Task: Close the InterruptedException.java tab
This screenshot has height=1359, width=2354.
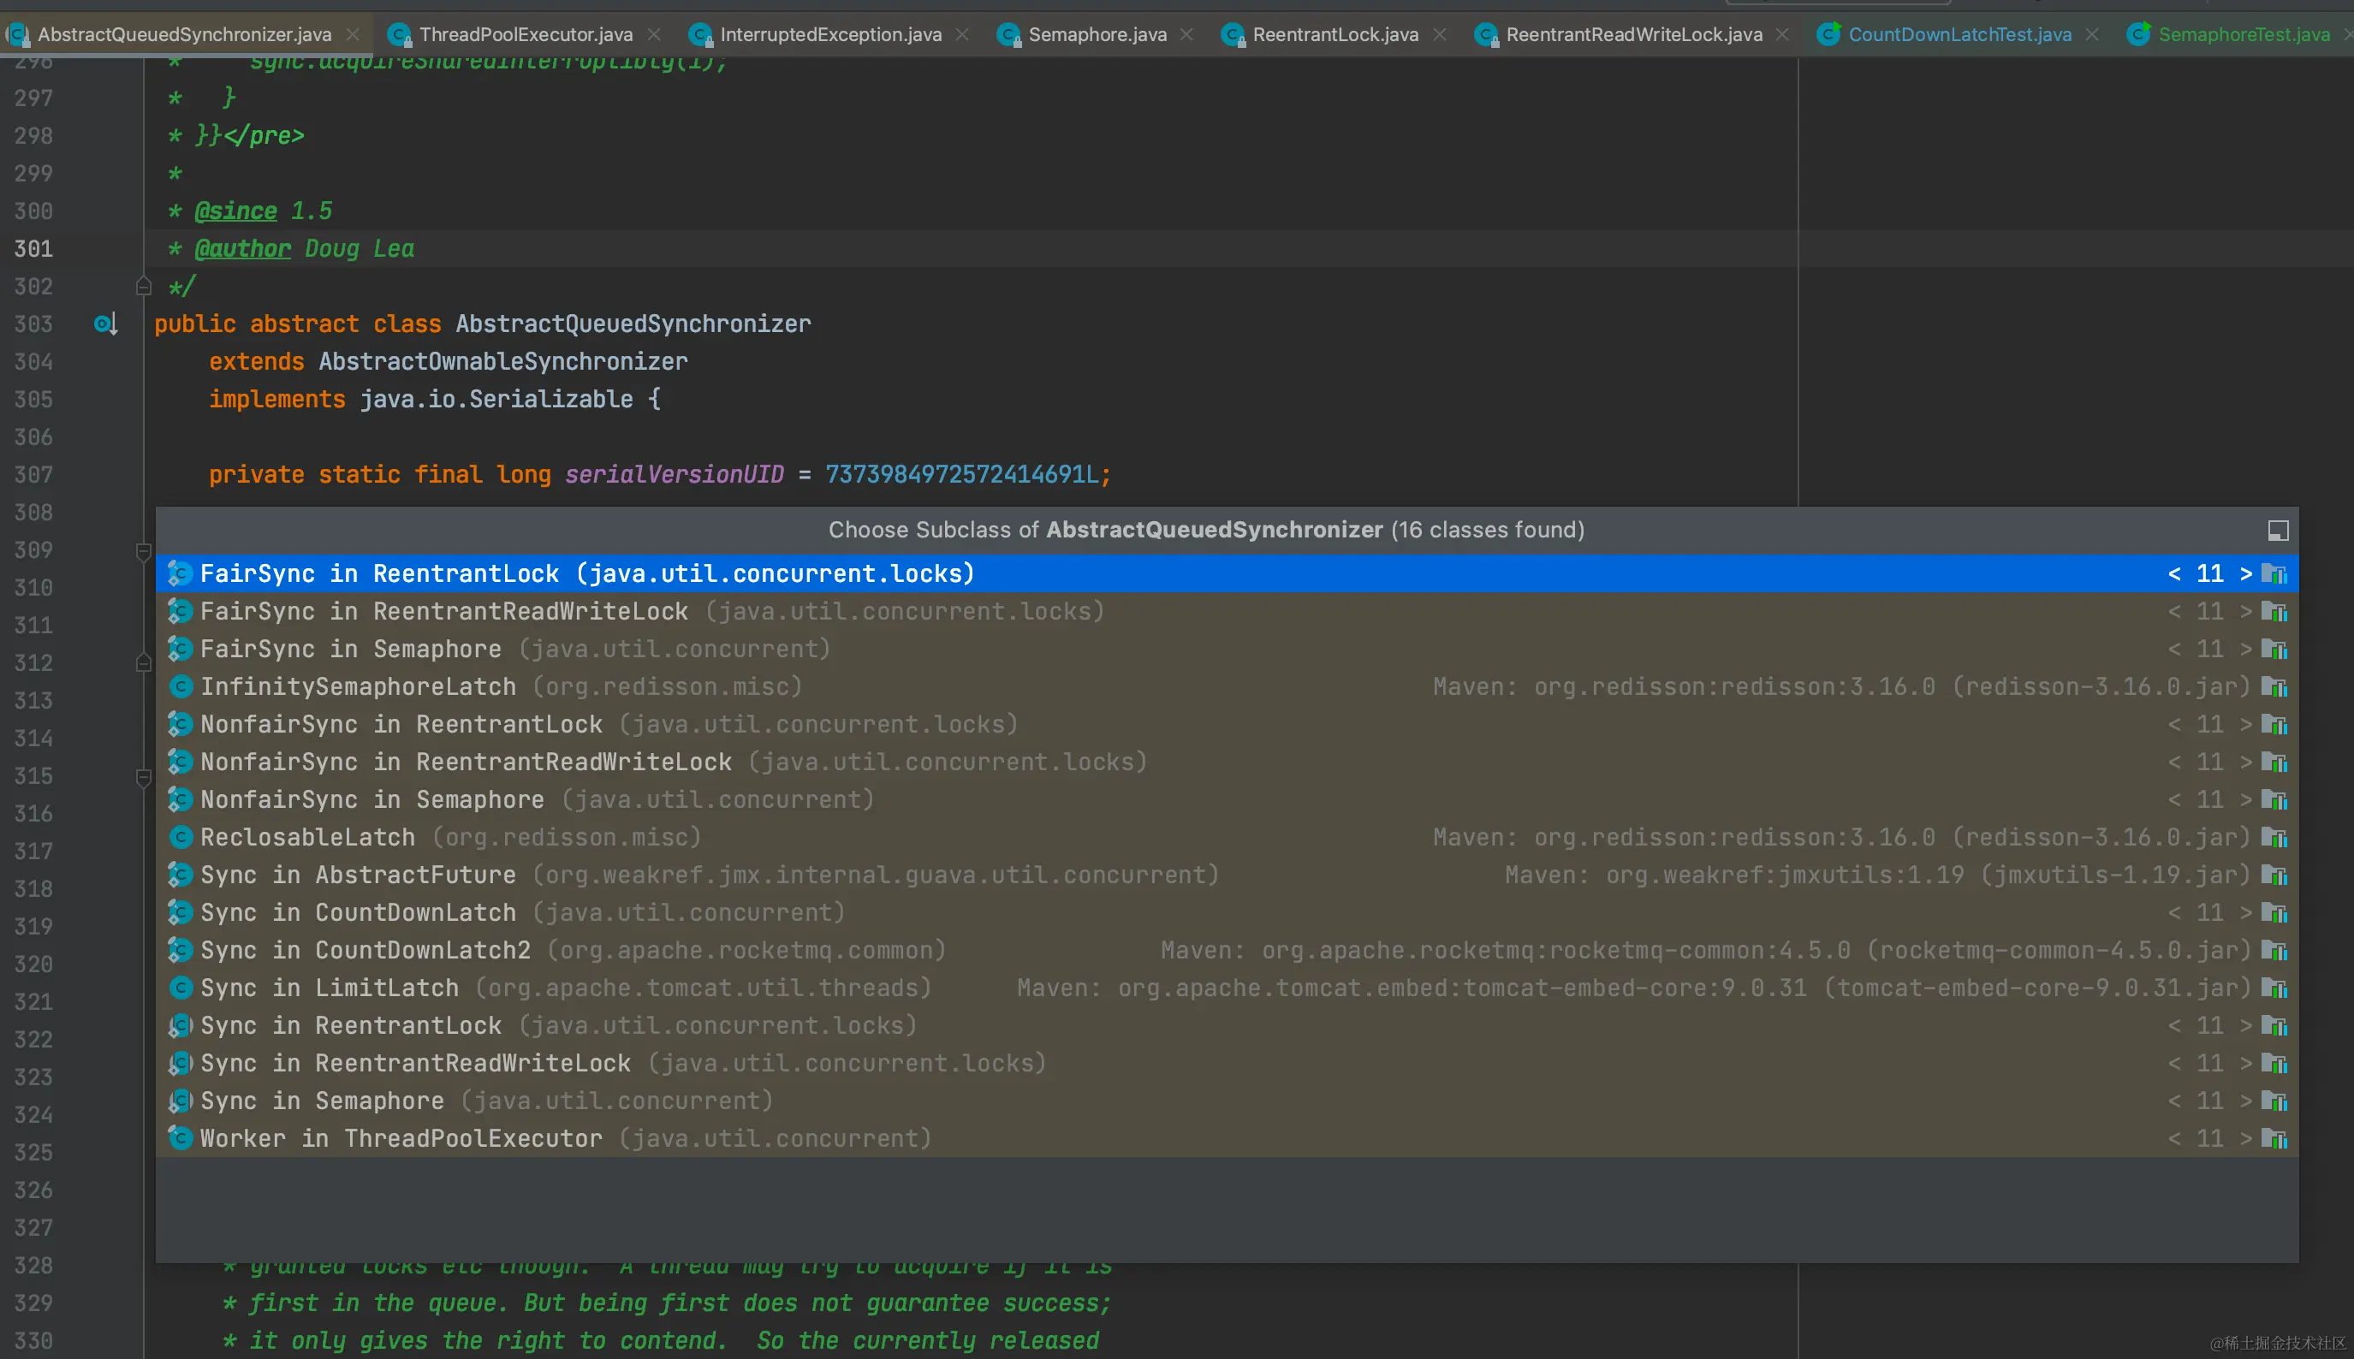Action: [x=962, y=34]
